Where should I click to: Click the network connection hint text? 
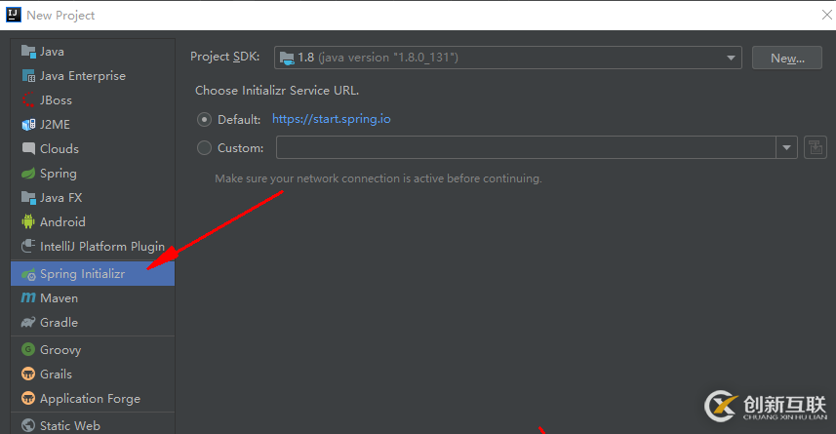[378, 178]
